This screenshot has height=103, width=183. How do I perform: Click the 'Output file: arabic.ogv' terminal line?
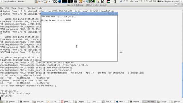click(x=15, y=93)
